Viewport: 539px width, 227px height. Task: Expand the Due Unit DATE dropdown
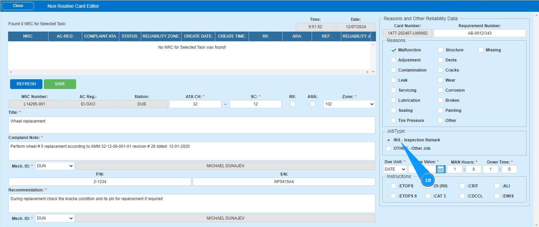[395, 169]
